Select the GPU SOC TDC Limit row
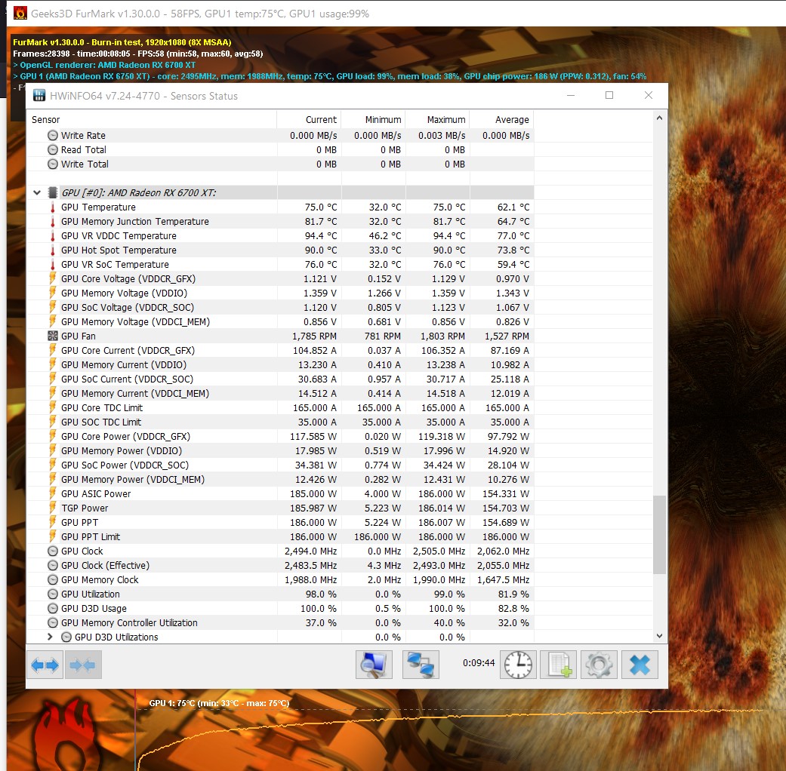Screen dimensions: 786x771 tap(280, 422)
